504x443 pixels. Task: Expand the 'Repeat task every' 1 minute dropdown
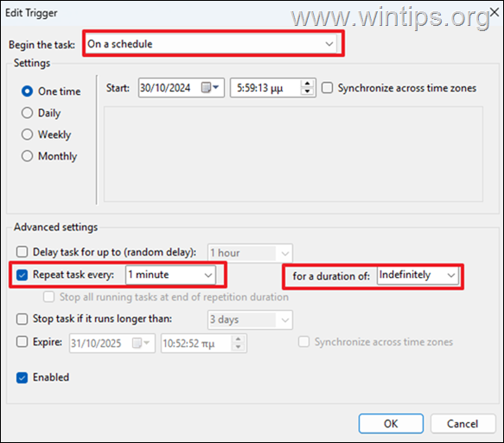[x=170, y=275]
